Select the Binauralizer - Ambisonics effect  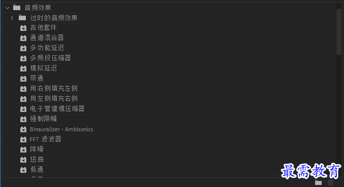pyautogui.click(x=61, y=129)
